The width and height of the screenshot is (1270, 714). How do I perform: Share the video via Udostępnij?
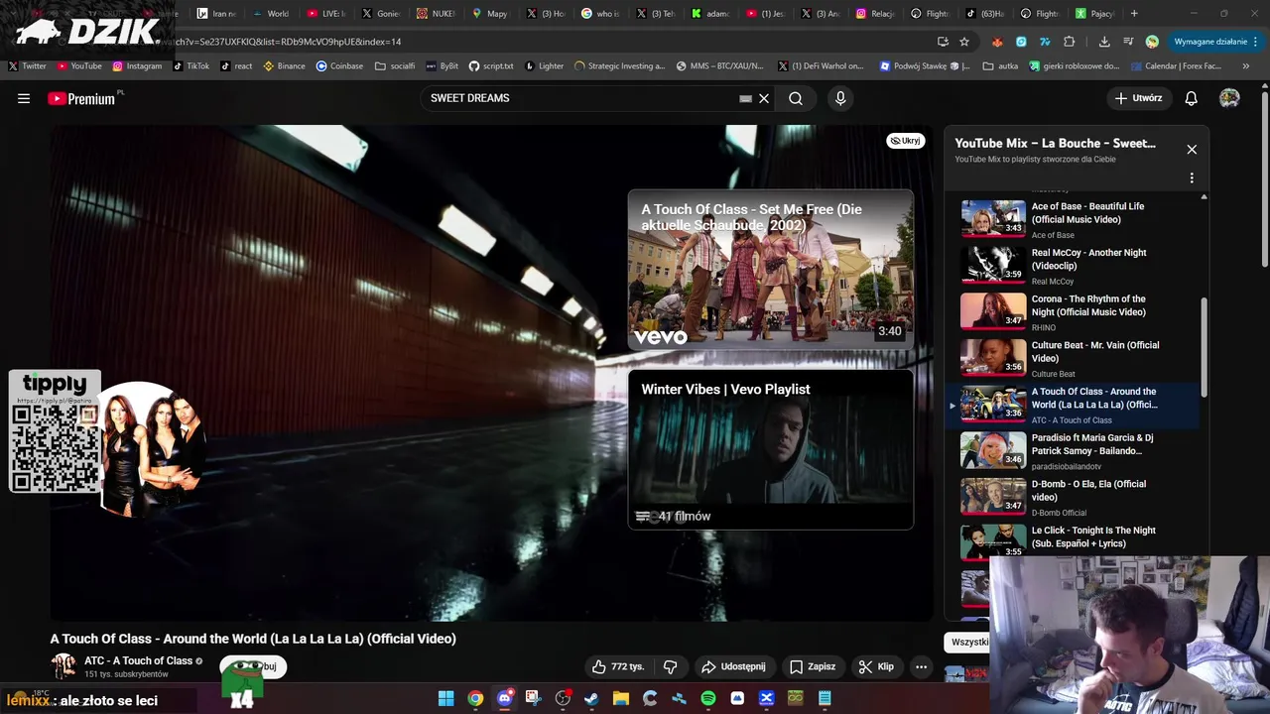(733, 666)
